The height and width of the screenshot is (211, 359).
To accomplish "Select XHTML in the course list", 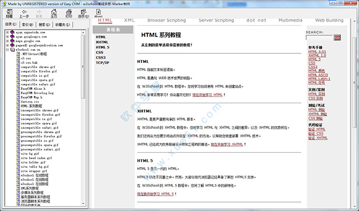I will [102, 42].
